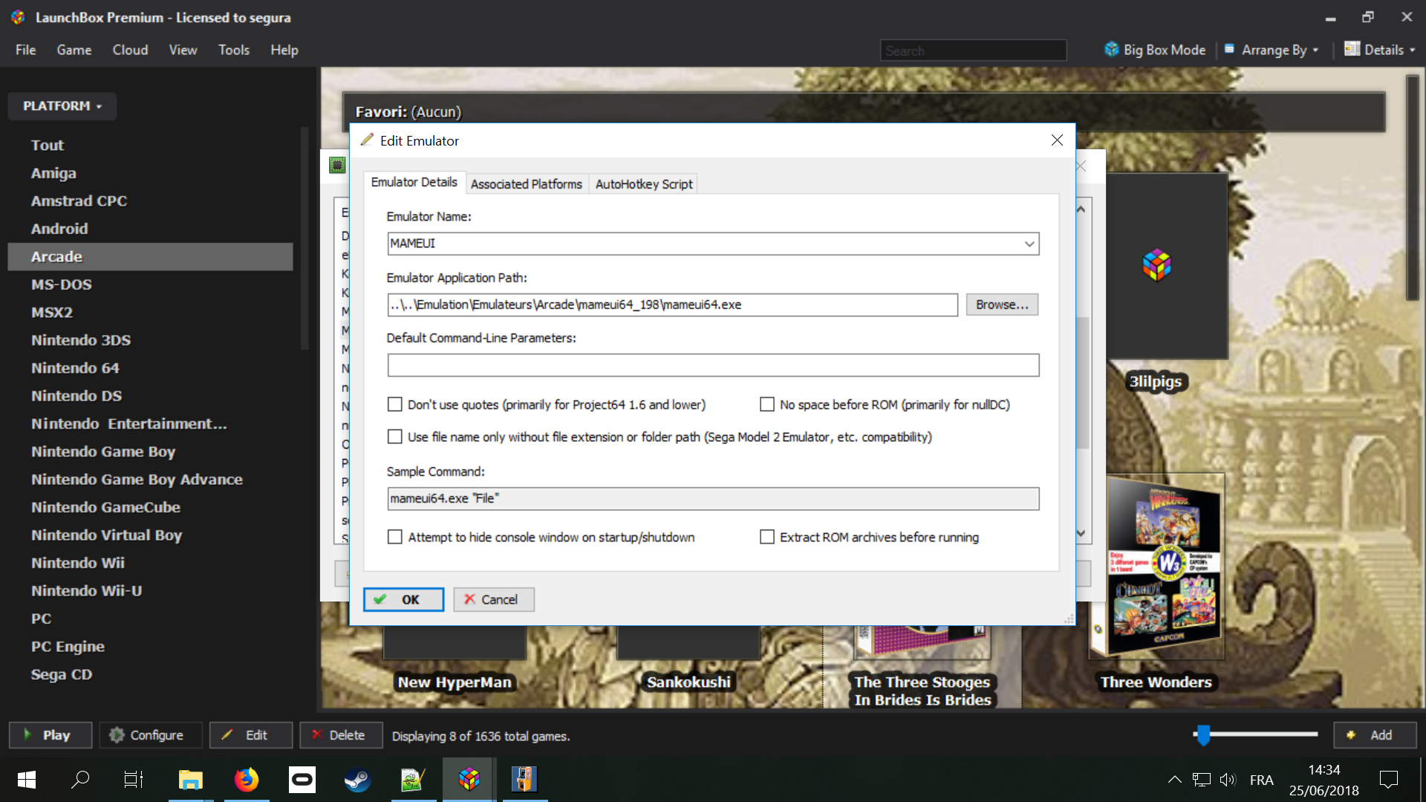
Task: Open the Tools menu
Action: tap(234, 50)
